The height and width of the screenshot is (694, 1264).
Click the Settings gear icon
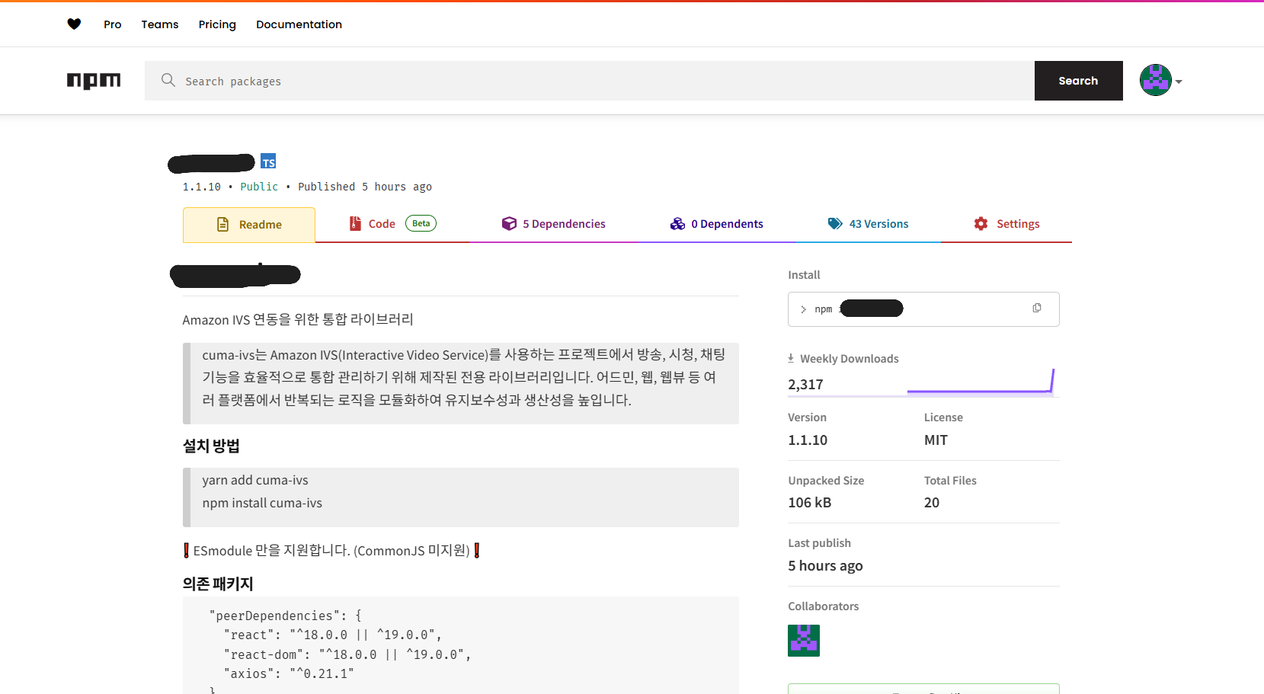981,223
